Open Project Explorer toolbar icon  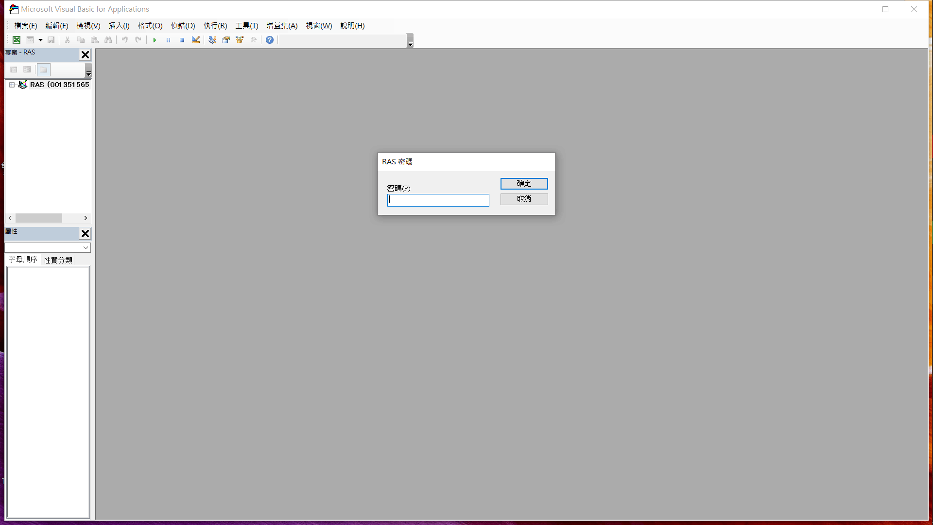212,40
